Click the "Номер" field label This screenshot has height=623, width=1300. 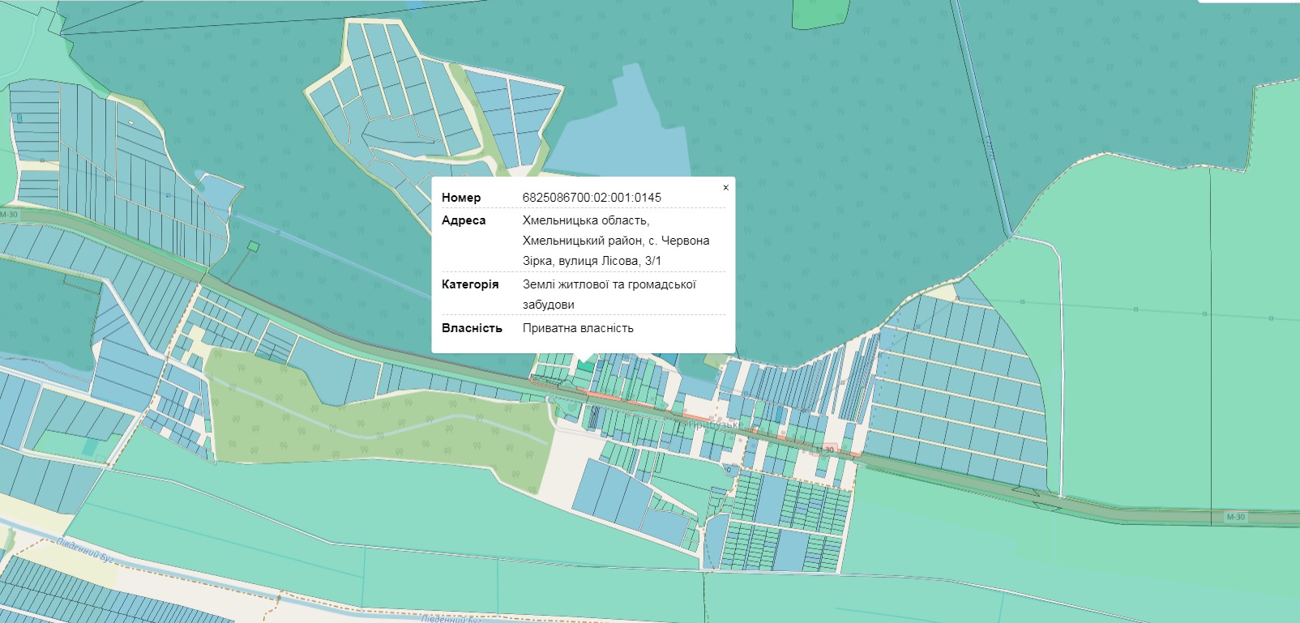pos(461,198)
